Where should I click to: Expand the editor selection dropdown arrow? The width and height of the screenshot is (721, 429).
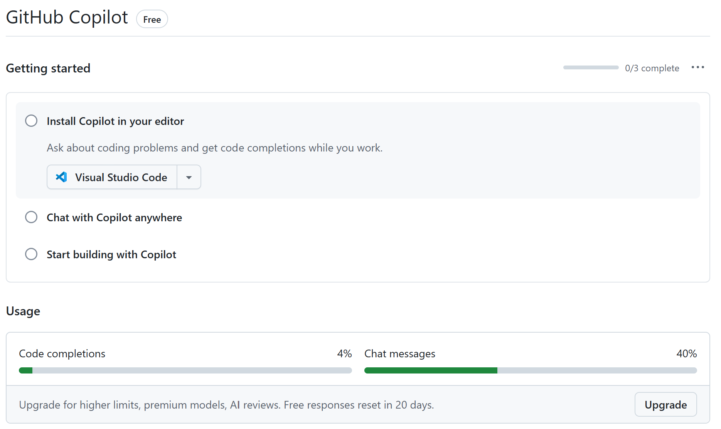(x=189, y=177)
